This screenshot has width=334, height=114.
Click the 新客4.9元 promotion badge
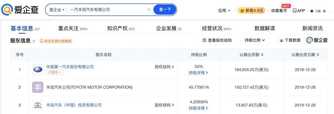click(x=251, y=11)
